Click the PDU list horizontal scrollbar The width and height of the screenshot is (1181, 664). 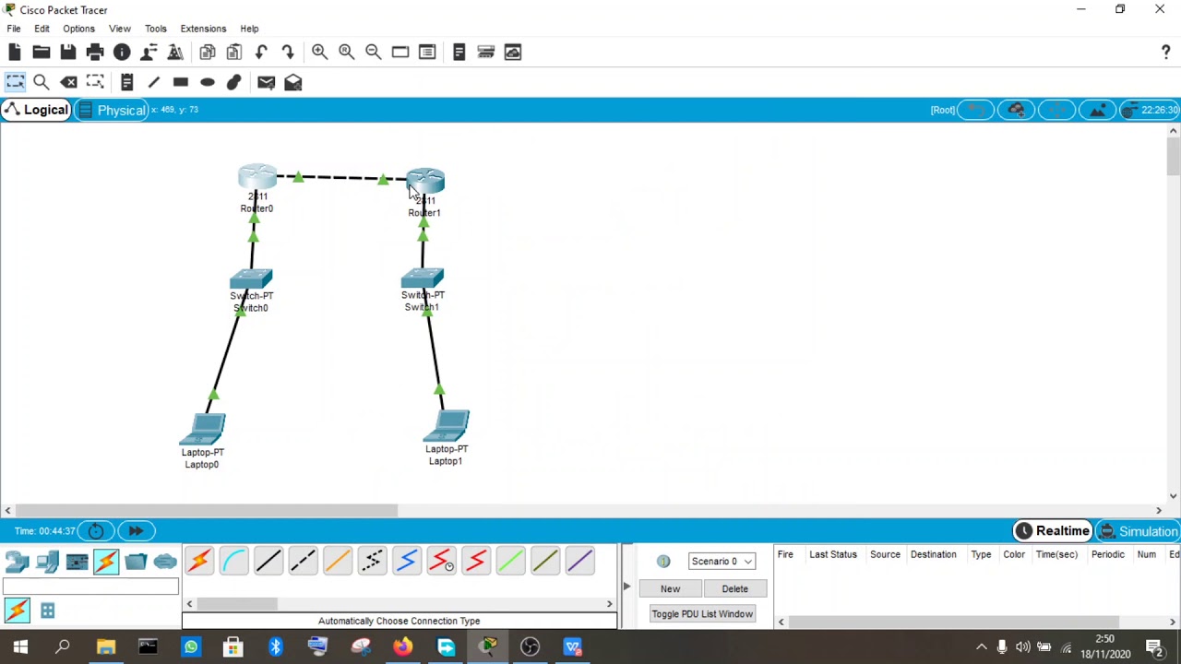click(955, 622)
